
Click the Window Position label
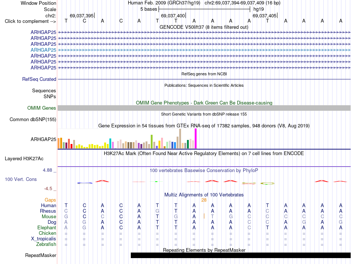click(x=38, y=3)
